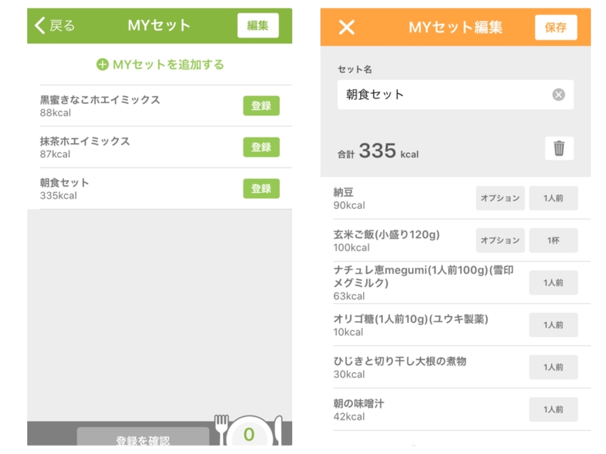
Task: Toggle オプション for 玄米ご飯(小盛り120g)
Action: [x=500, y=241]
